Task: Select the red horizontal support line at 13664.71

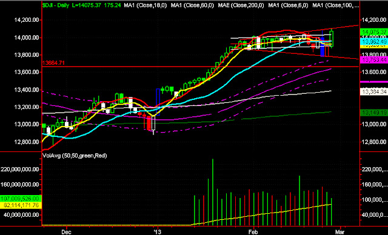Action: (x=201, y=67)
